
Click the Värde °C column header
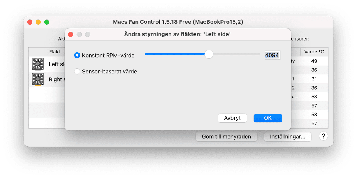coord(314,52)
